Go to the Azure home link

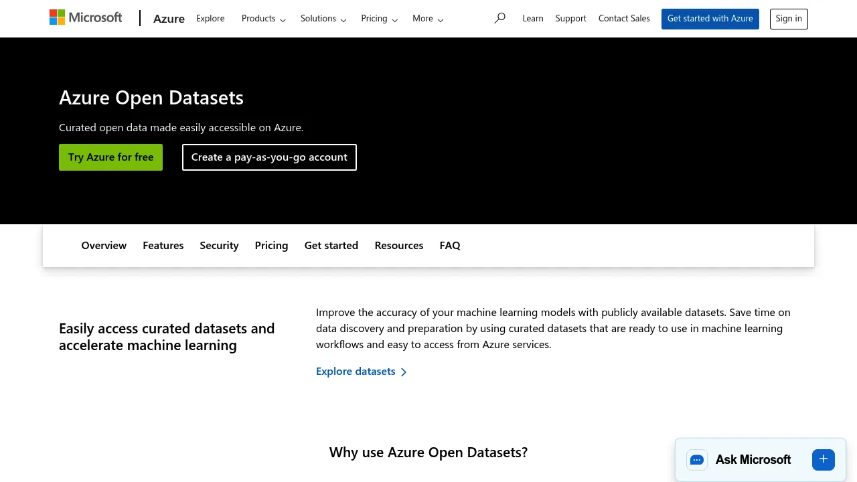(169, 19)
